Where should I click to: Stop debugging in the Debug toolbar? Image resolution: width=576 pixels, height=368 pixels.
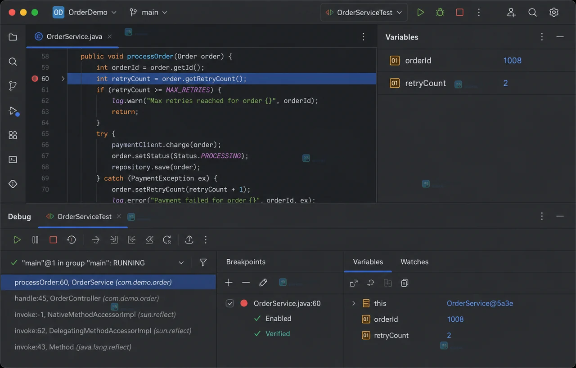pyautogui.click(x=53, y=240)
